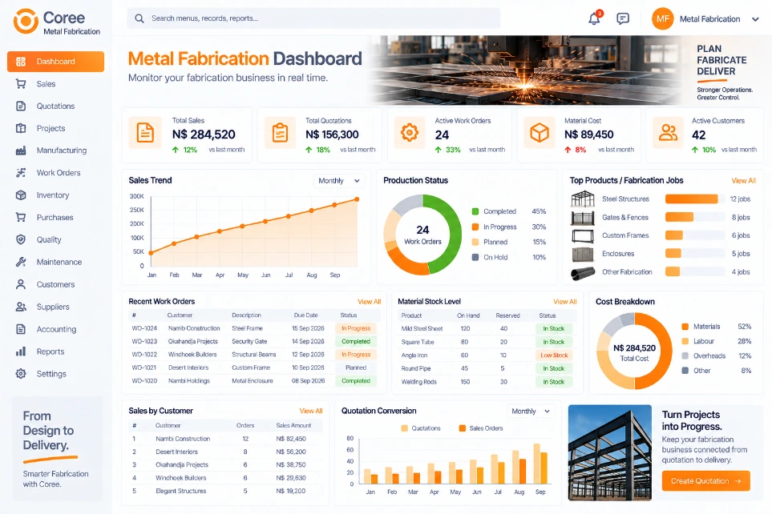Image resolution: width=772 pixels, height=514 pixels.
Task: Click Elegant Structures customer row
Action: point(180,491)
